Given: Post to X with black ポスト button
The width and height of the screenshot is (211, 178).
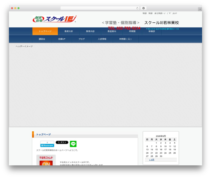Looking at the screenshot, I should point(62,142).
